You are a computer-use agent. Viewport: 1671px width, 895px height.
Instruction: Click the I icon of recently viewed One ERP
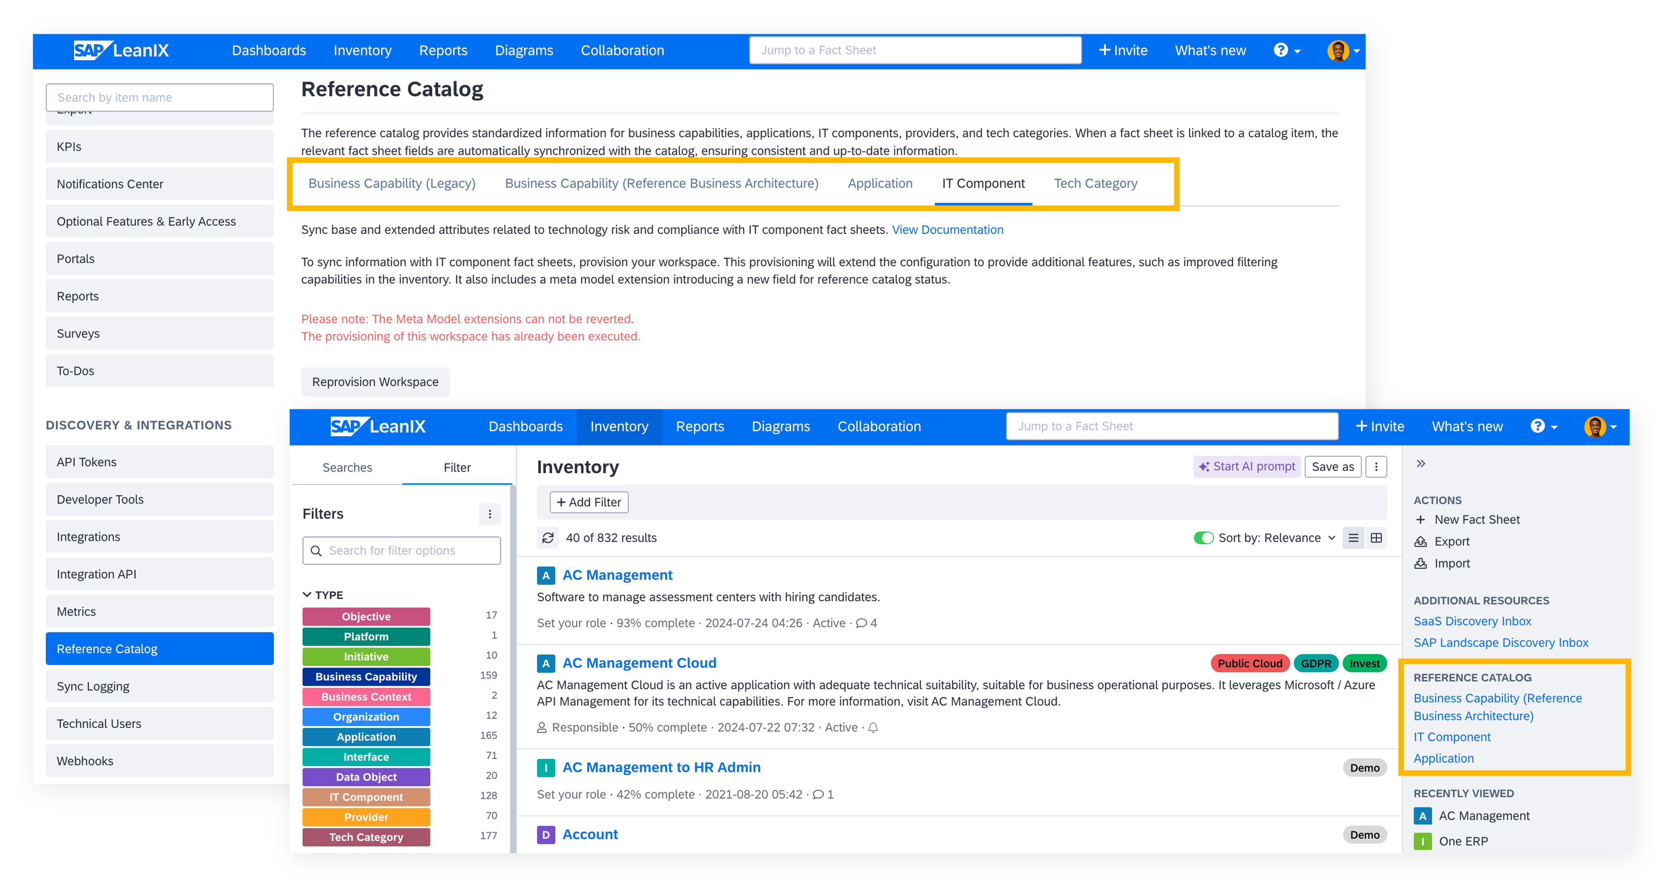pyautogui.click(x=1423, y=841)
